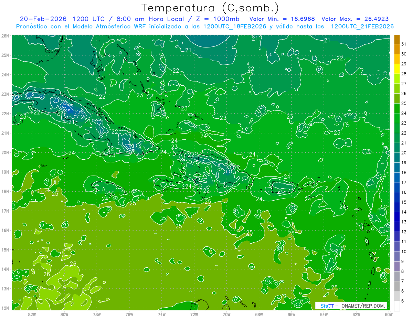Click the '14N' latitude axis label
The height and width of the screenshot is (319, 413).
(5, 269)
